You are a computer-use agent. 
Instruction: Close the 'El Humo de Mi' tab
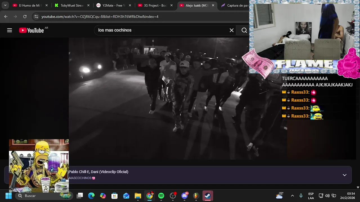(x=47, y=5)
